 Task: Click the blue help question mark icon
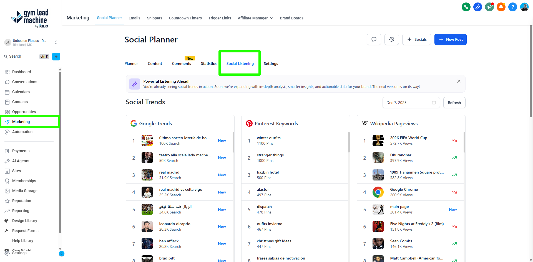pos(513,7)
